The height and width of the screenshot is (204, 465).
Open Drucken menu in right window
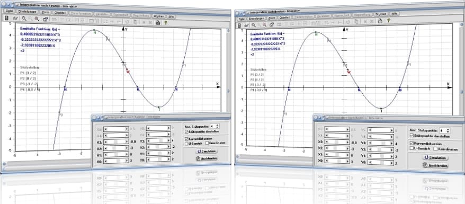pos(381,14)
